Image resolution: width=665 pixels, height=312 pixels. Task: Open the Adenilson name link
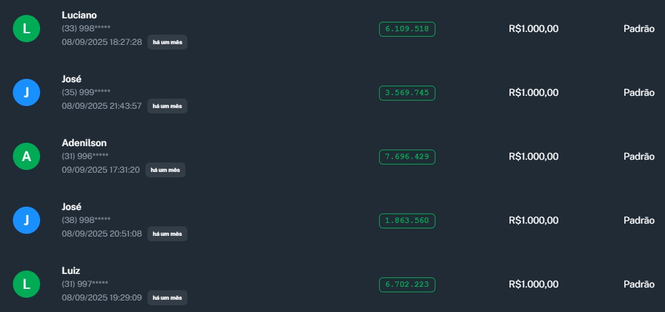84,143
